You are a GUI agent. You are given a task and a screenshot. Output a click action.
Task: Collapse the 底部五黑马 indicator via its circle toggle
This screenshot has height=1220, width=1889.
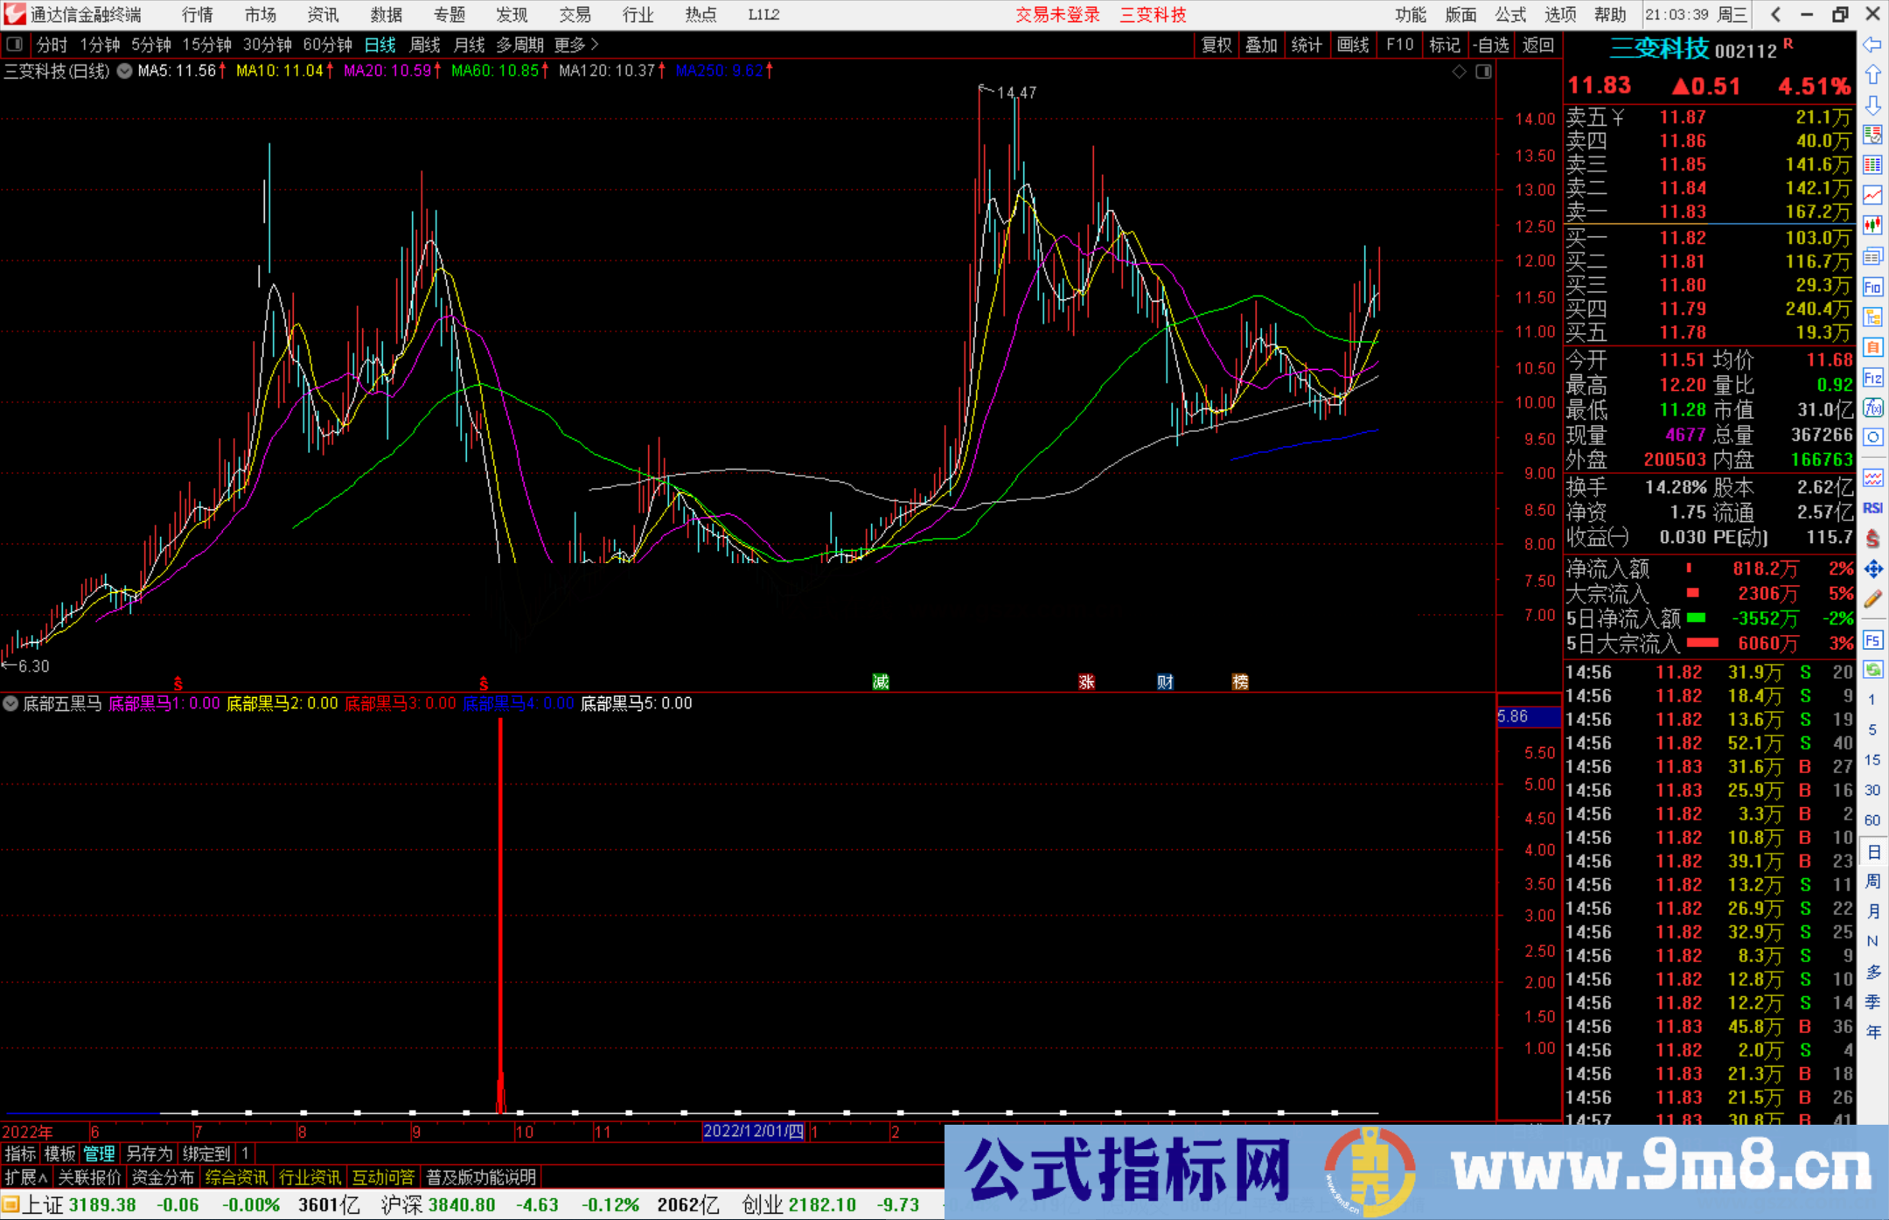(x=10, y=703)
